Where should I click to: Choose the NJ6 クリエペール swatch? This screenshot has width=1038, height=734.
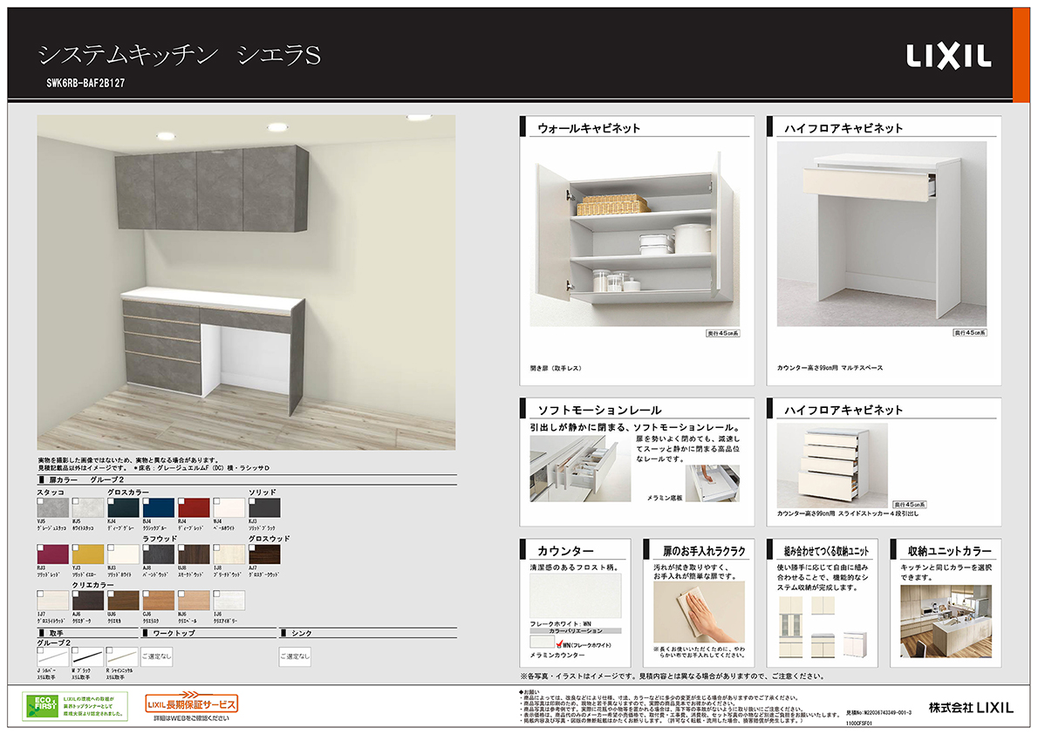pos(194,601)
